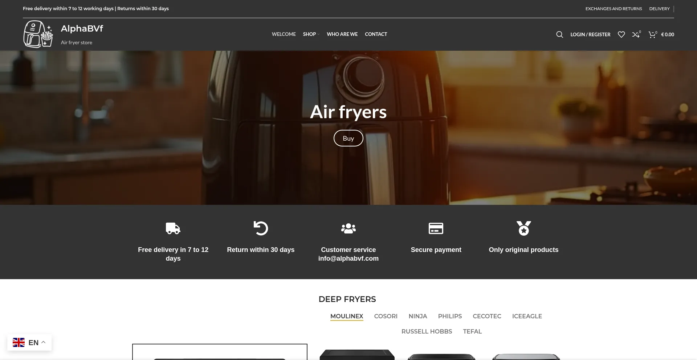Viewport: 697px width, 360px height.
Task: Click the AlphaBVf air fryer logo
Action: (x=38, y=34)
